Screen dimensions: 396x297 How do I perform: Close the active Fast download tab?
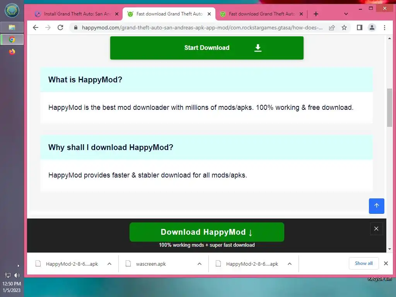[x=209, y=14]
